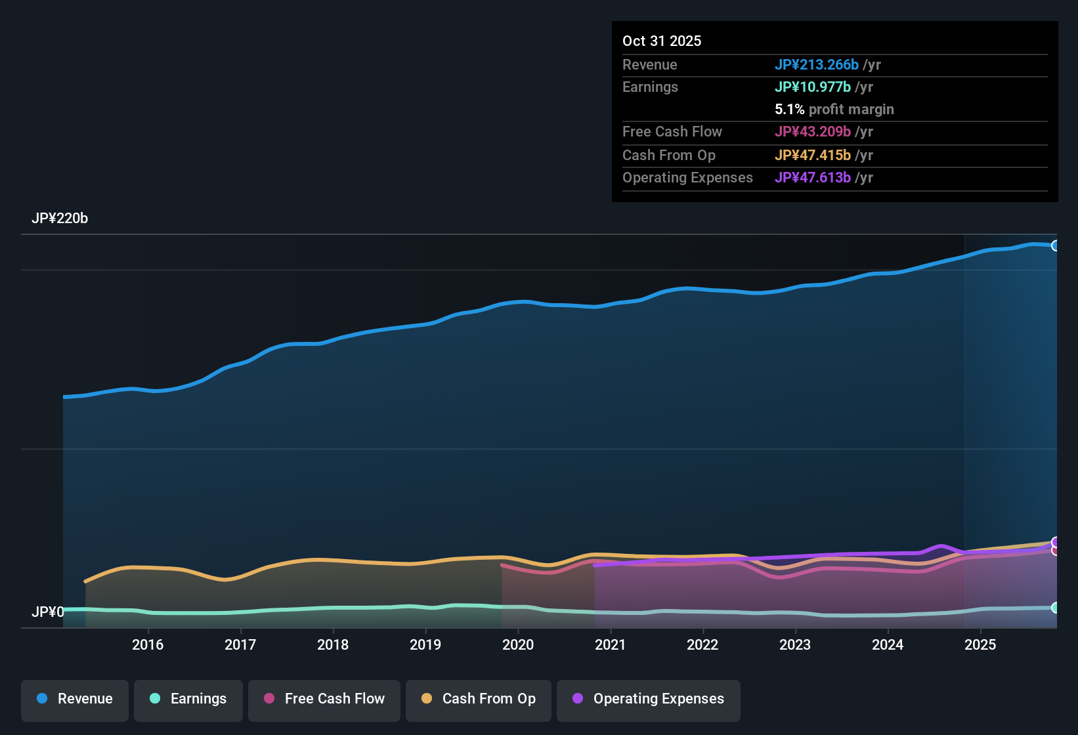Toggle the Revenue series visibility

point(74,699)
